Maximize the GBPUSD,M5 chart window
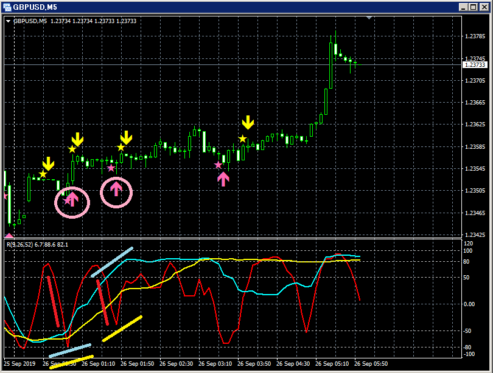Viewport: 493px width, 373px height. [473, 7]
